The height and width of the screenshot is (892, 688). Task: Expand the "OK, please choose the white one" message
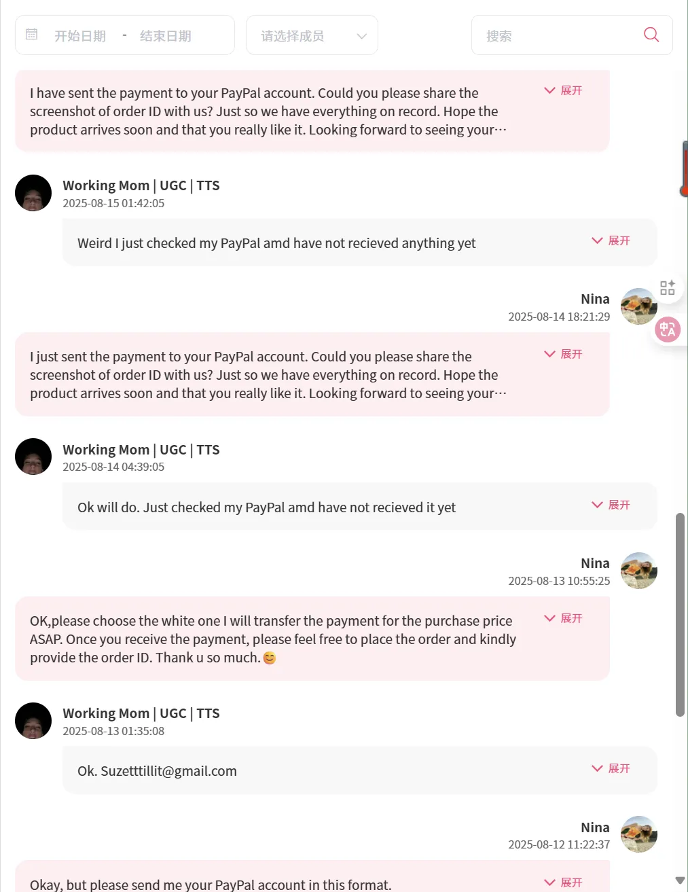point(563,618)
